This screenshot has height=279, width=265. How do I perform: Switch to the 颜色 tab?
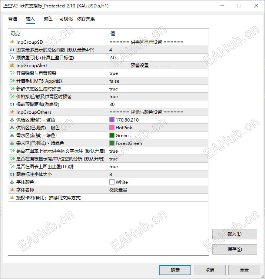tap(48, 19)
